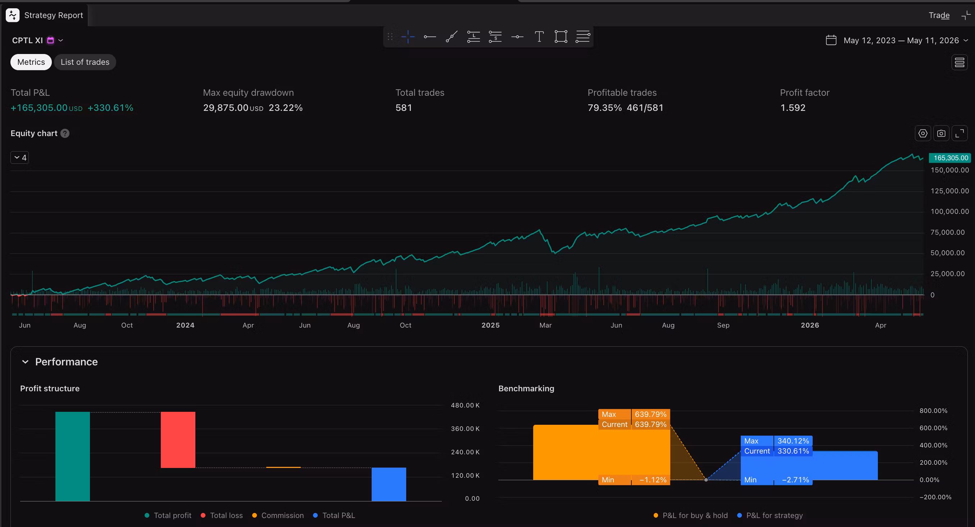This screenshot has width=975, height=527.
Task: Select the horizontal line tool
Action: click(517, 37)
